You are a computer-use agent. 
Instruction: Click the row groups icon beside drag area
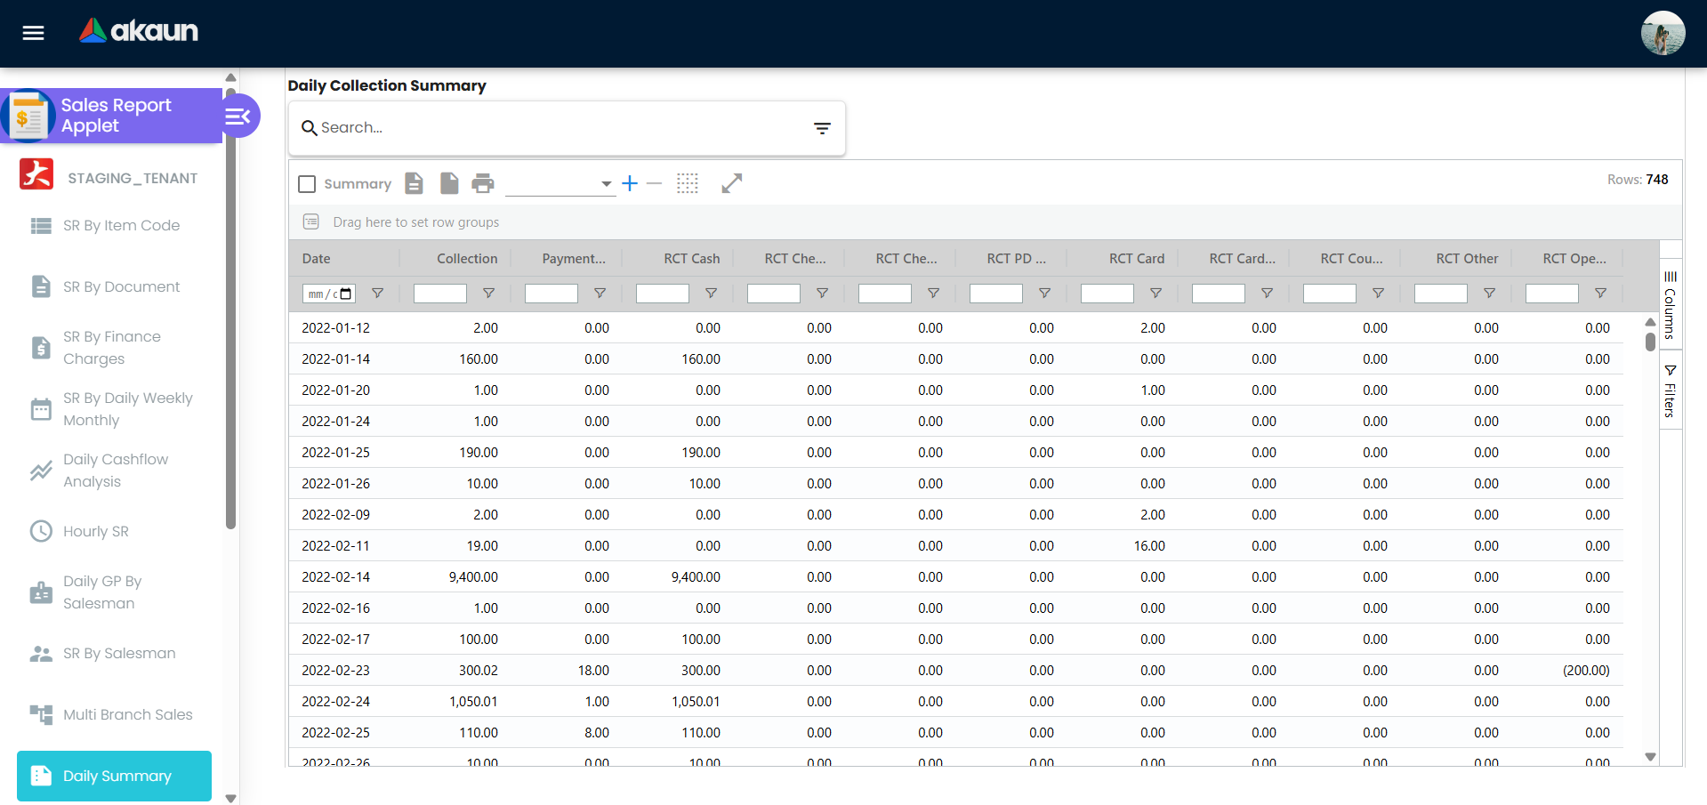click(x=310, y=221)
